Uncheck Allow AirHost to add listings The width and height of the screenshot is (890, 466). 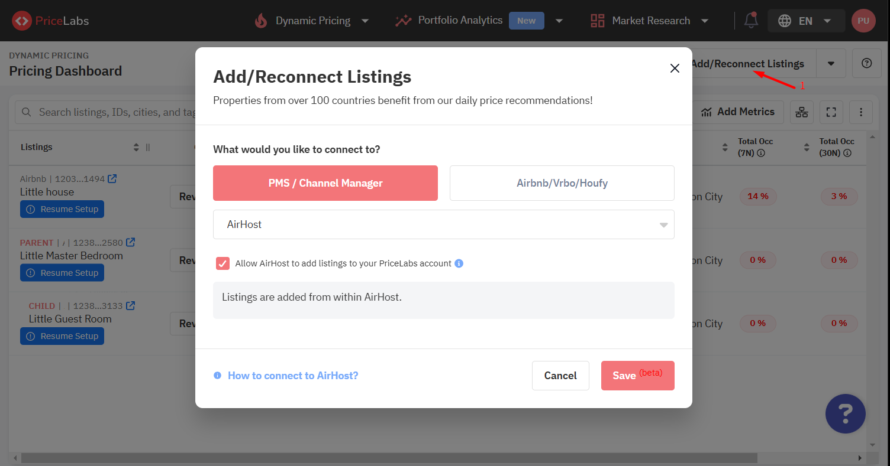point(223,263)
